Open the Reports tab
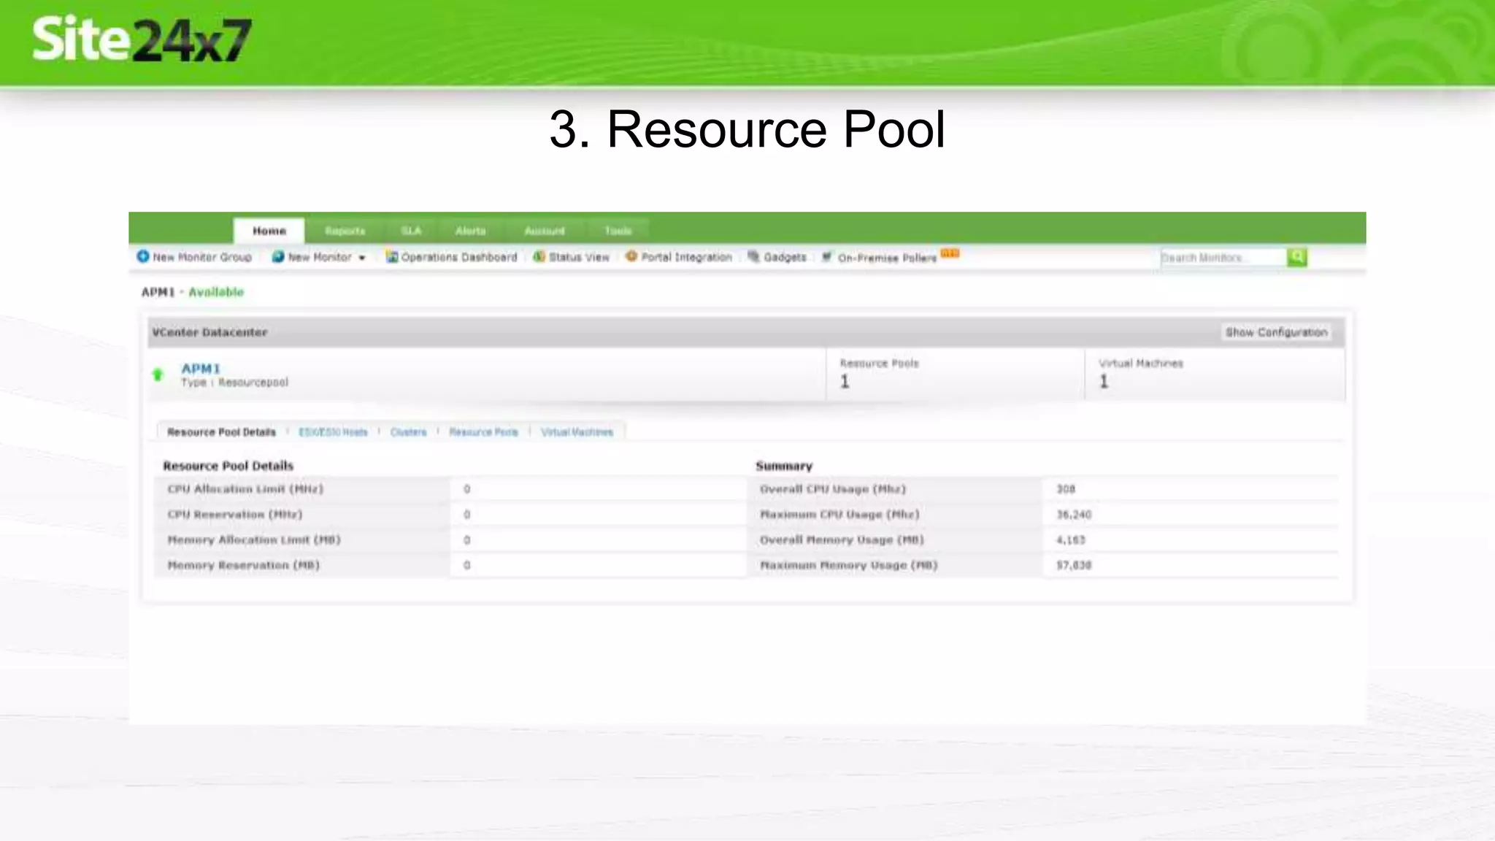 [x=345, y=231]
